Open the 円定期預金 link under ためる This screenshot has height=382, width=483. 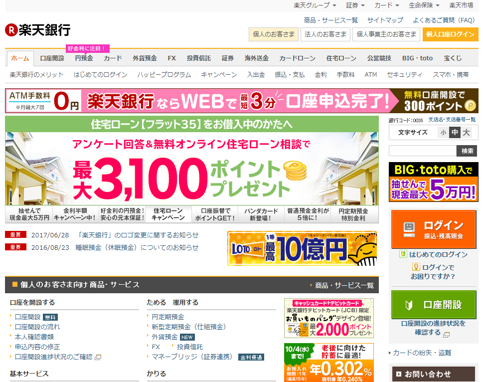click(168, 317)
